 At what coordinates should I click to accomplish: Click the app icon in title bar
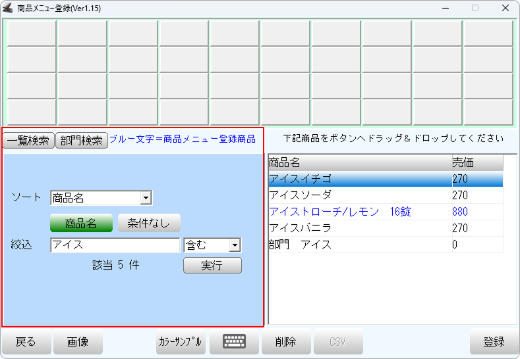9,8
